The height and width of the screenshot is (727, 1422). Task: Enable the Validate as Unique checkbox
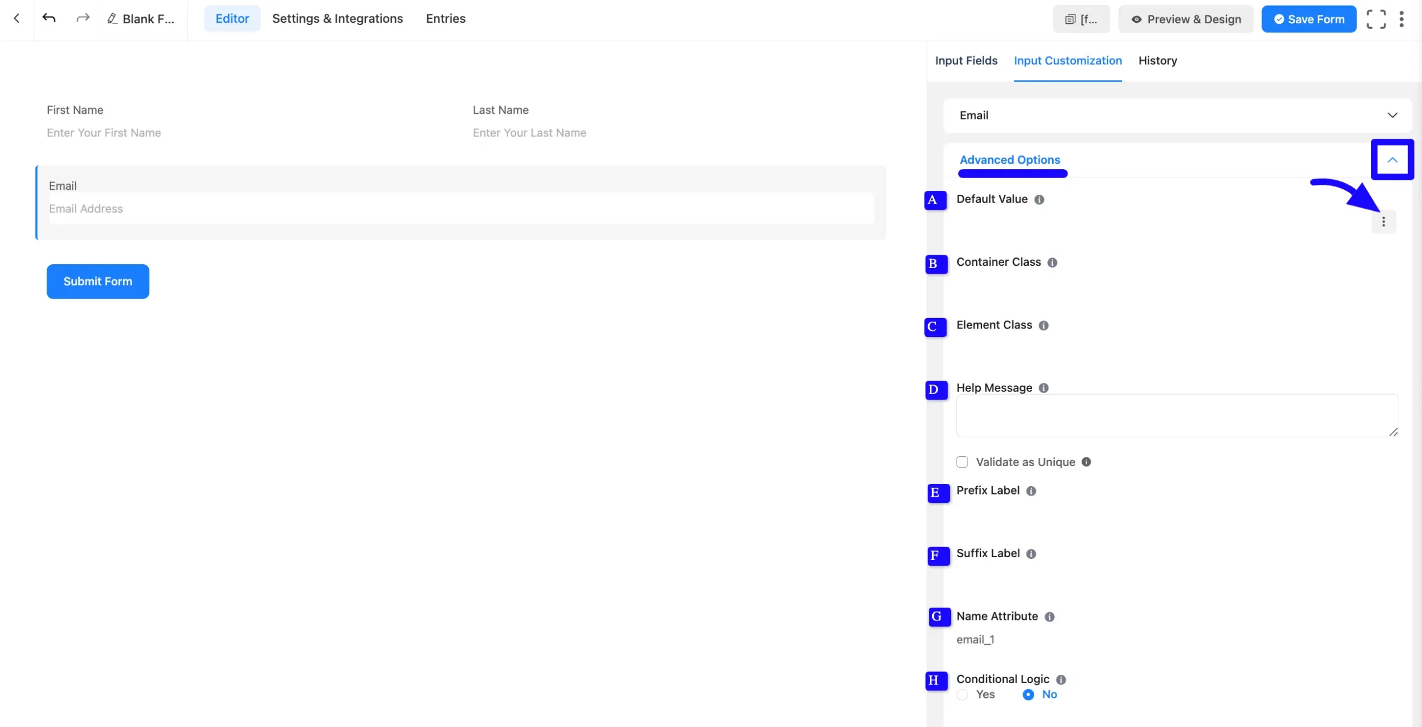962,462
